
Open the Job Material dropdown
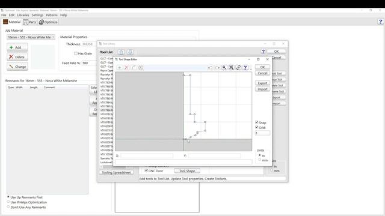coord(31,37)
